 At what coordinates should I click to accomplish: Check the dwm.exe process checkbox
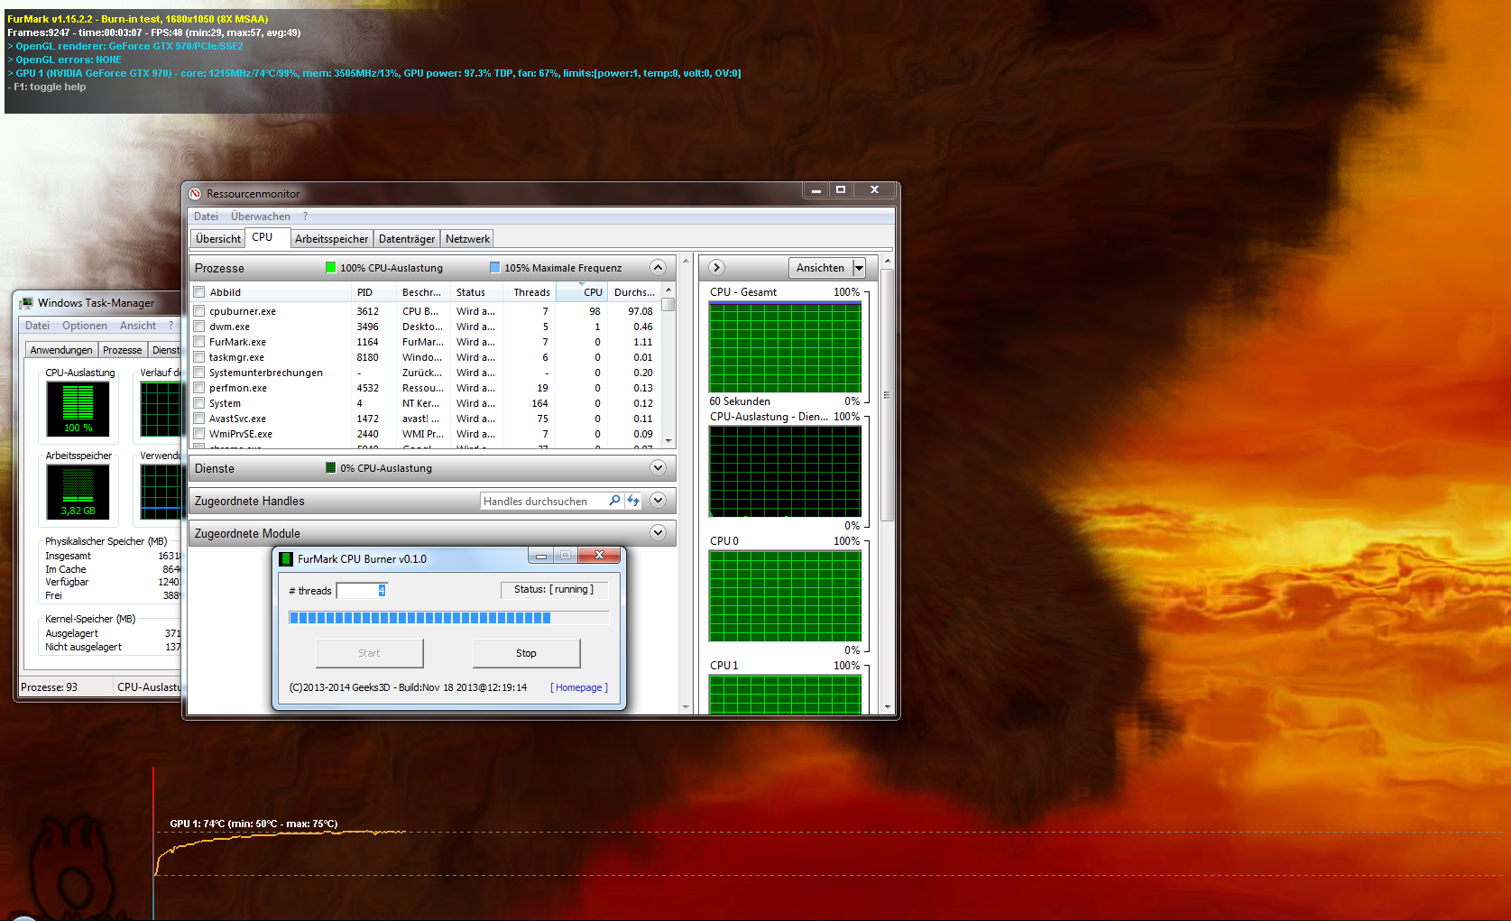(x=199, y=327)
